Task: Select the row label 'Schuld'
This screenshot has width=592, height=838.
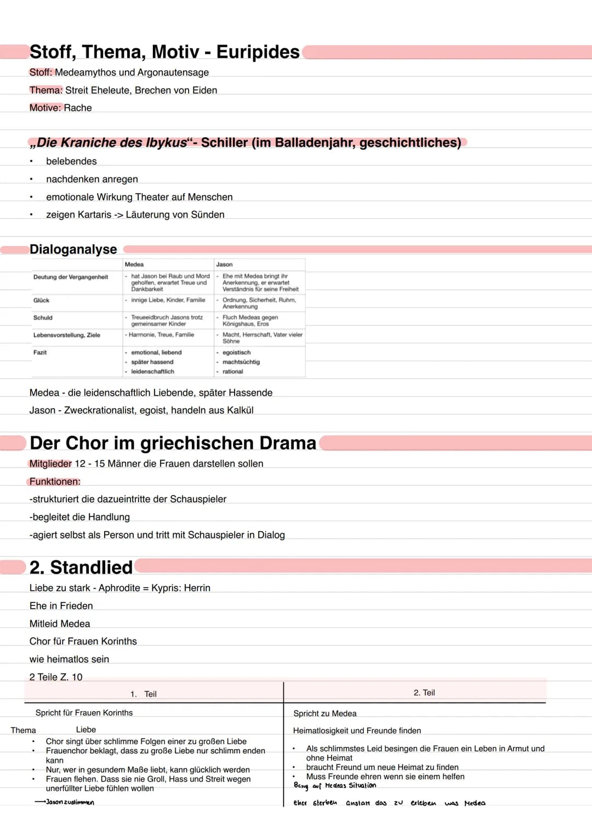Action: tap(43, 318)
